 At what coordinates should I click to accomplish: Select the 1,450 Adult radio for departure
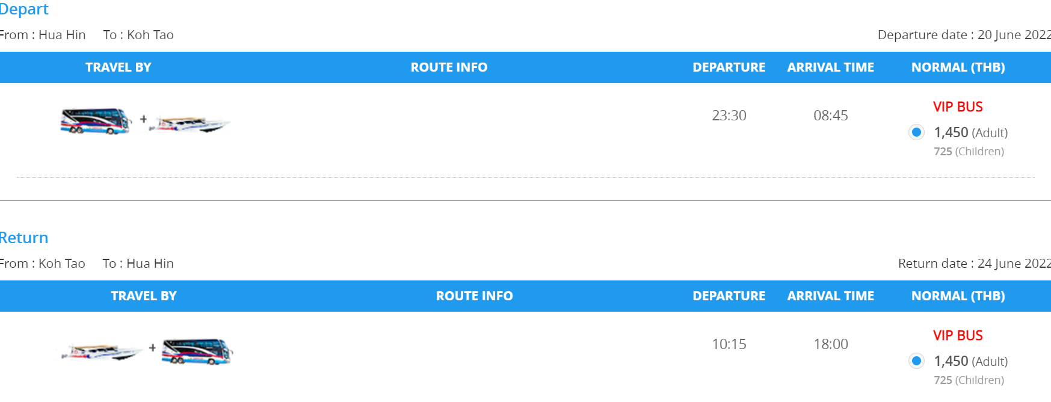(916, 132)
